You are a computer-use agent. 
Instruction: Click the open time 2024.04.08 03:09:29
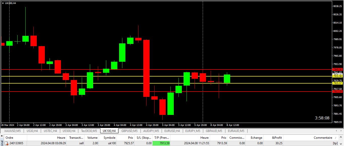53,143
